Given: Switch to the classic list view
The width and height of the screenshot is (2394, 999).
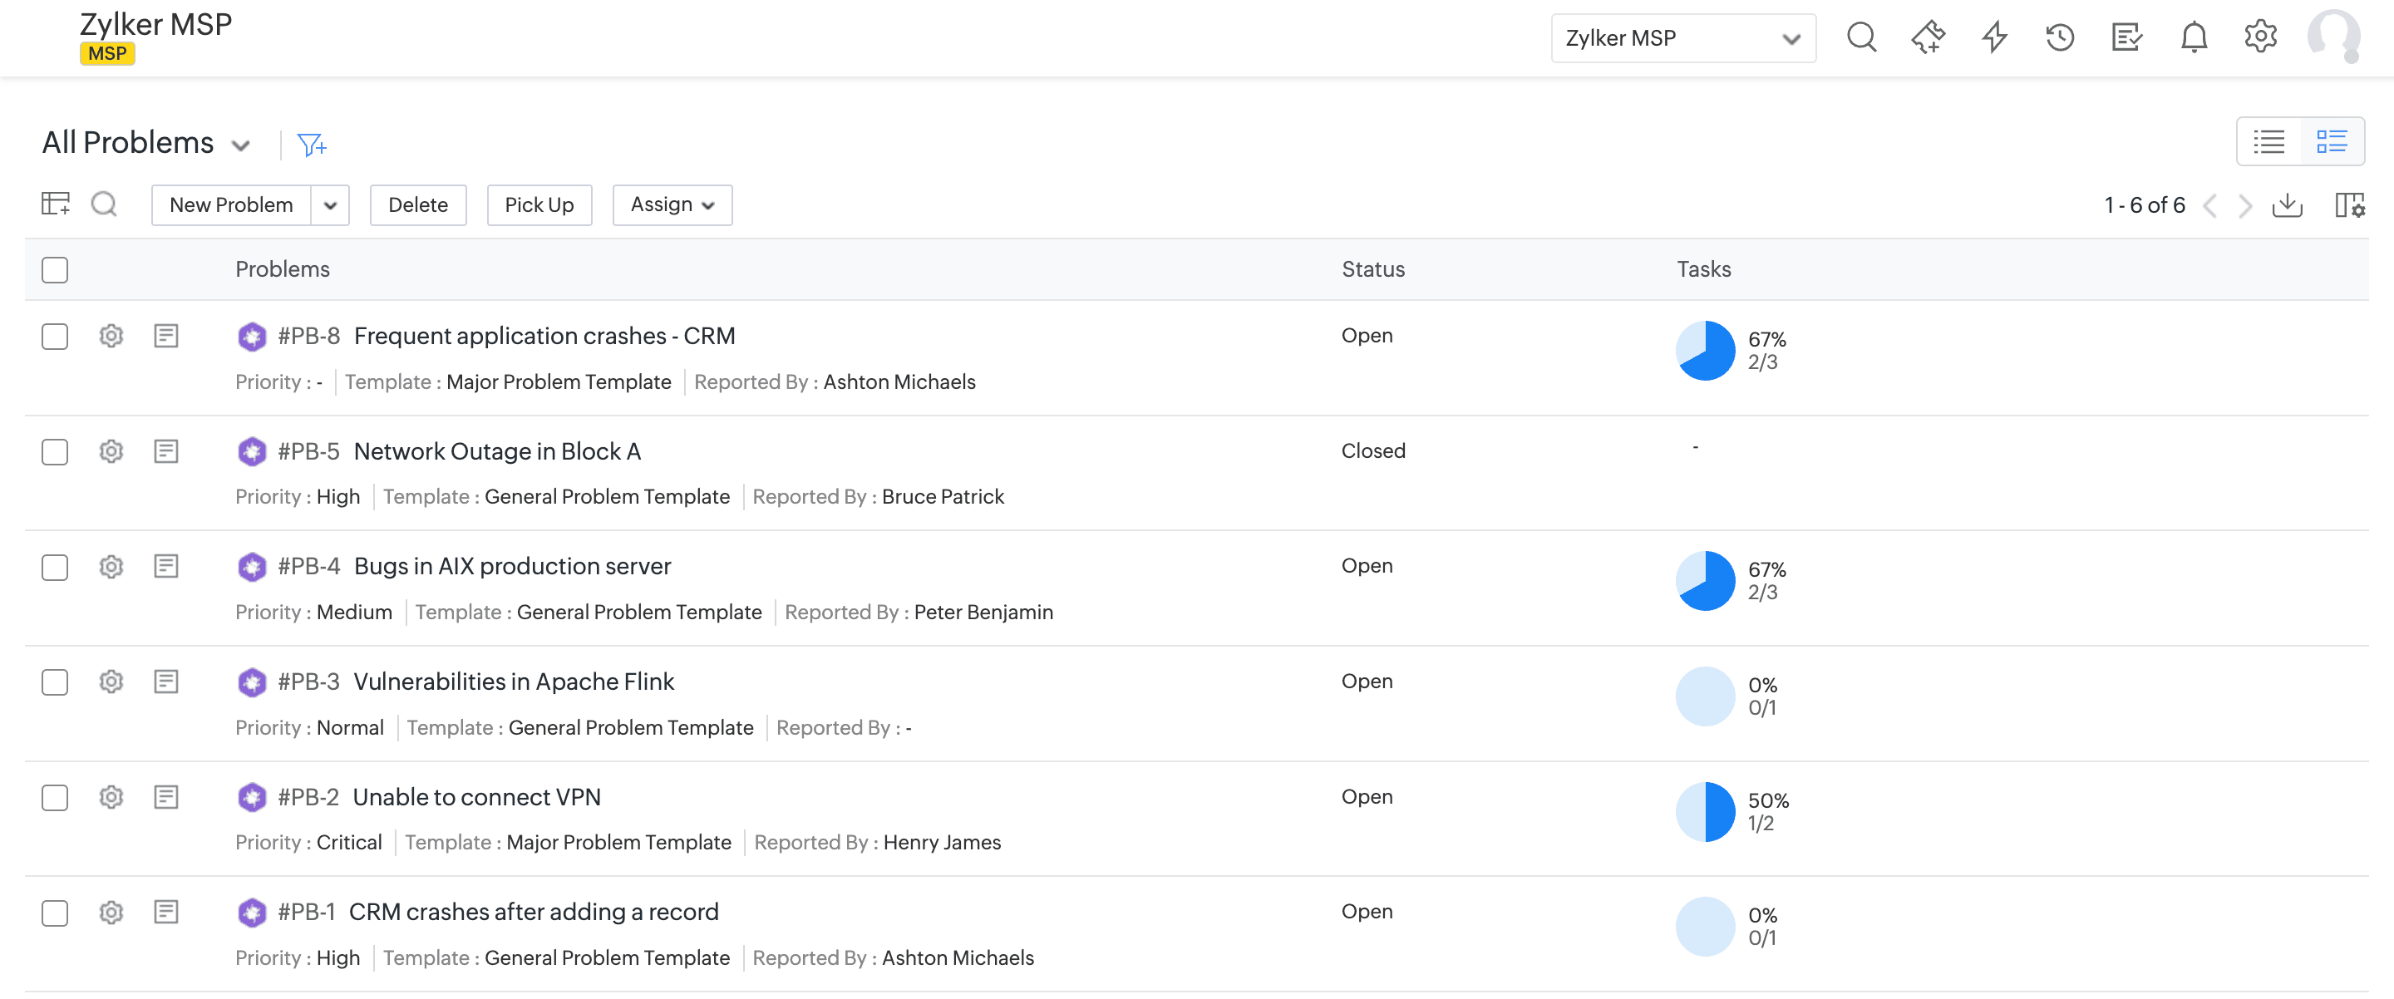Looking at the screenshot, I should [x=2268, y=141].
